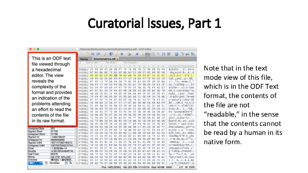This screenshot has width=308, height=173.
Task: Toggle the column display icon
Action: [x=163, y=54]
